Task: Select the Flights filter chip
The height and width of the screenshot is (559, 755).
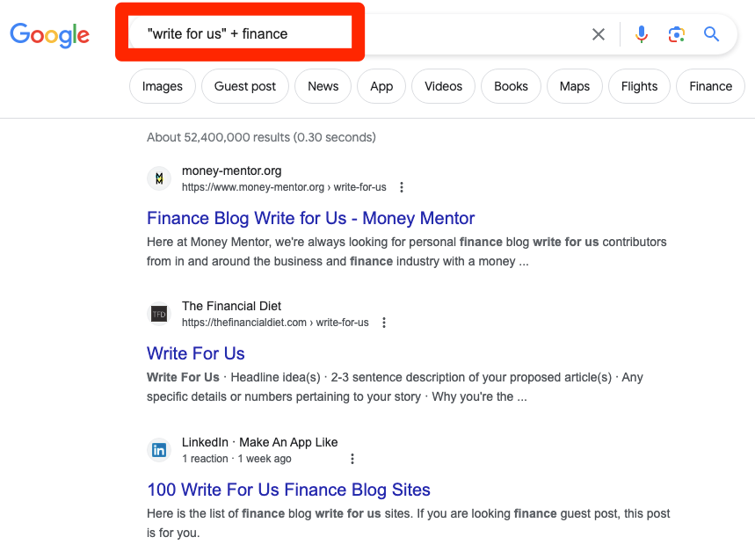Action: coord(640,86)
